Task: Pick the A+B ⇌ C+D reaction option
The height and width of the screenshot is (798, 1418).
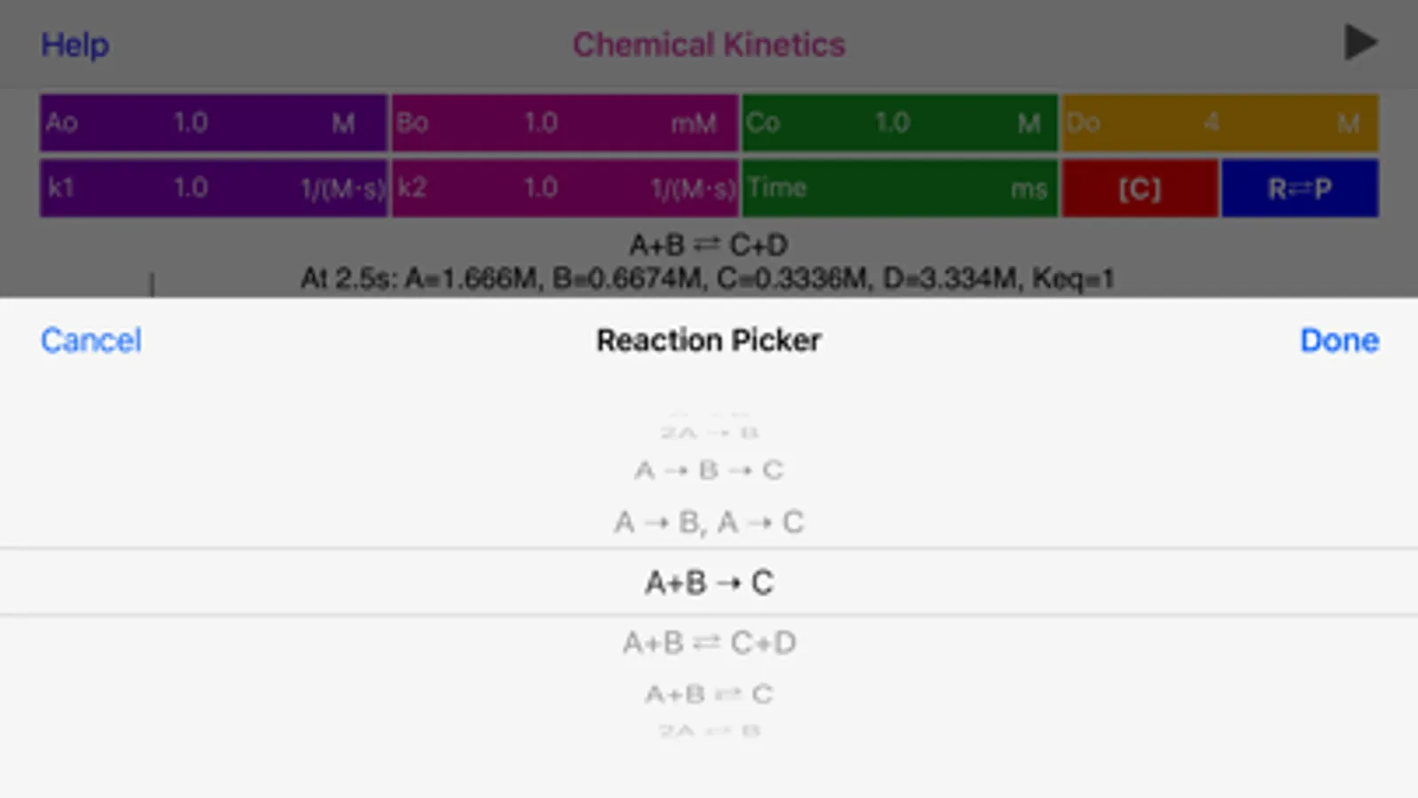Action: coord(709,642)
